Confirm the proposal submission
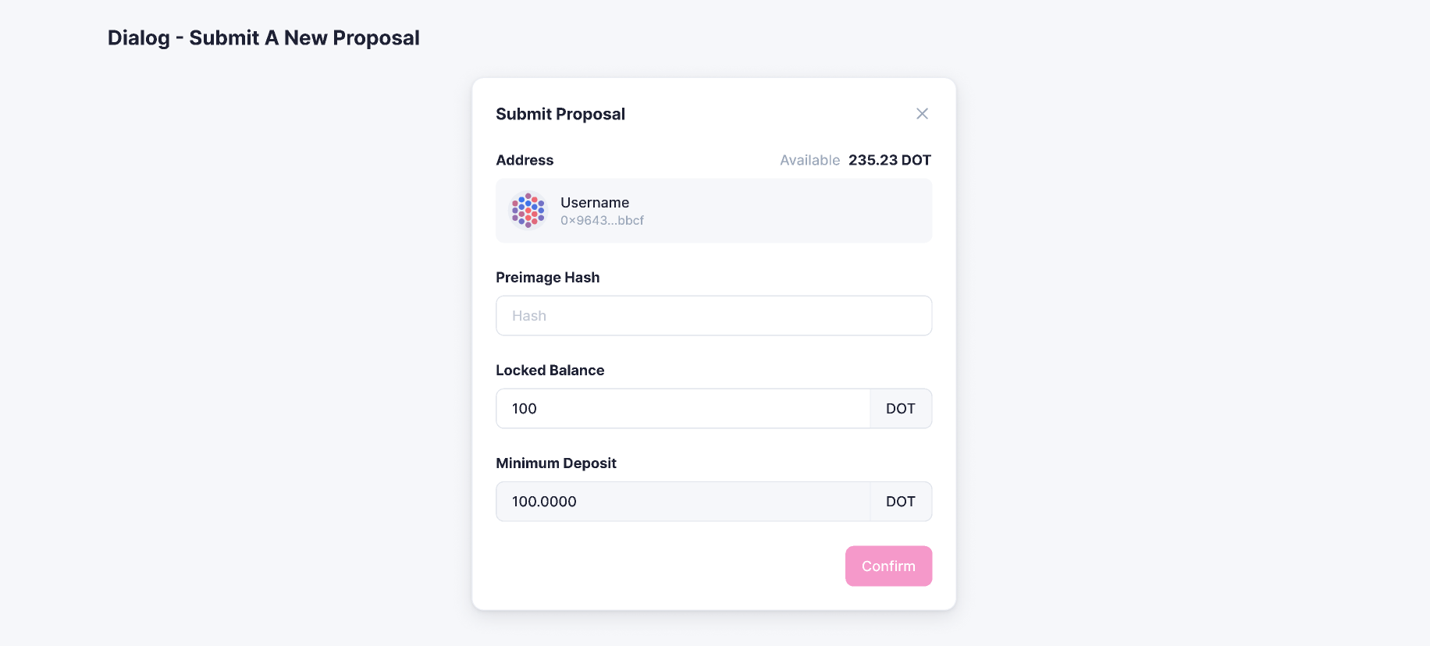 888,566
